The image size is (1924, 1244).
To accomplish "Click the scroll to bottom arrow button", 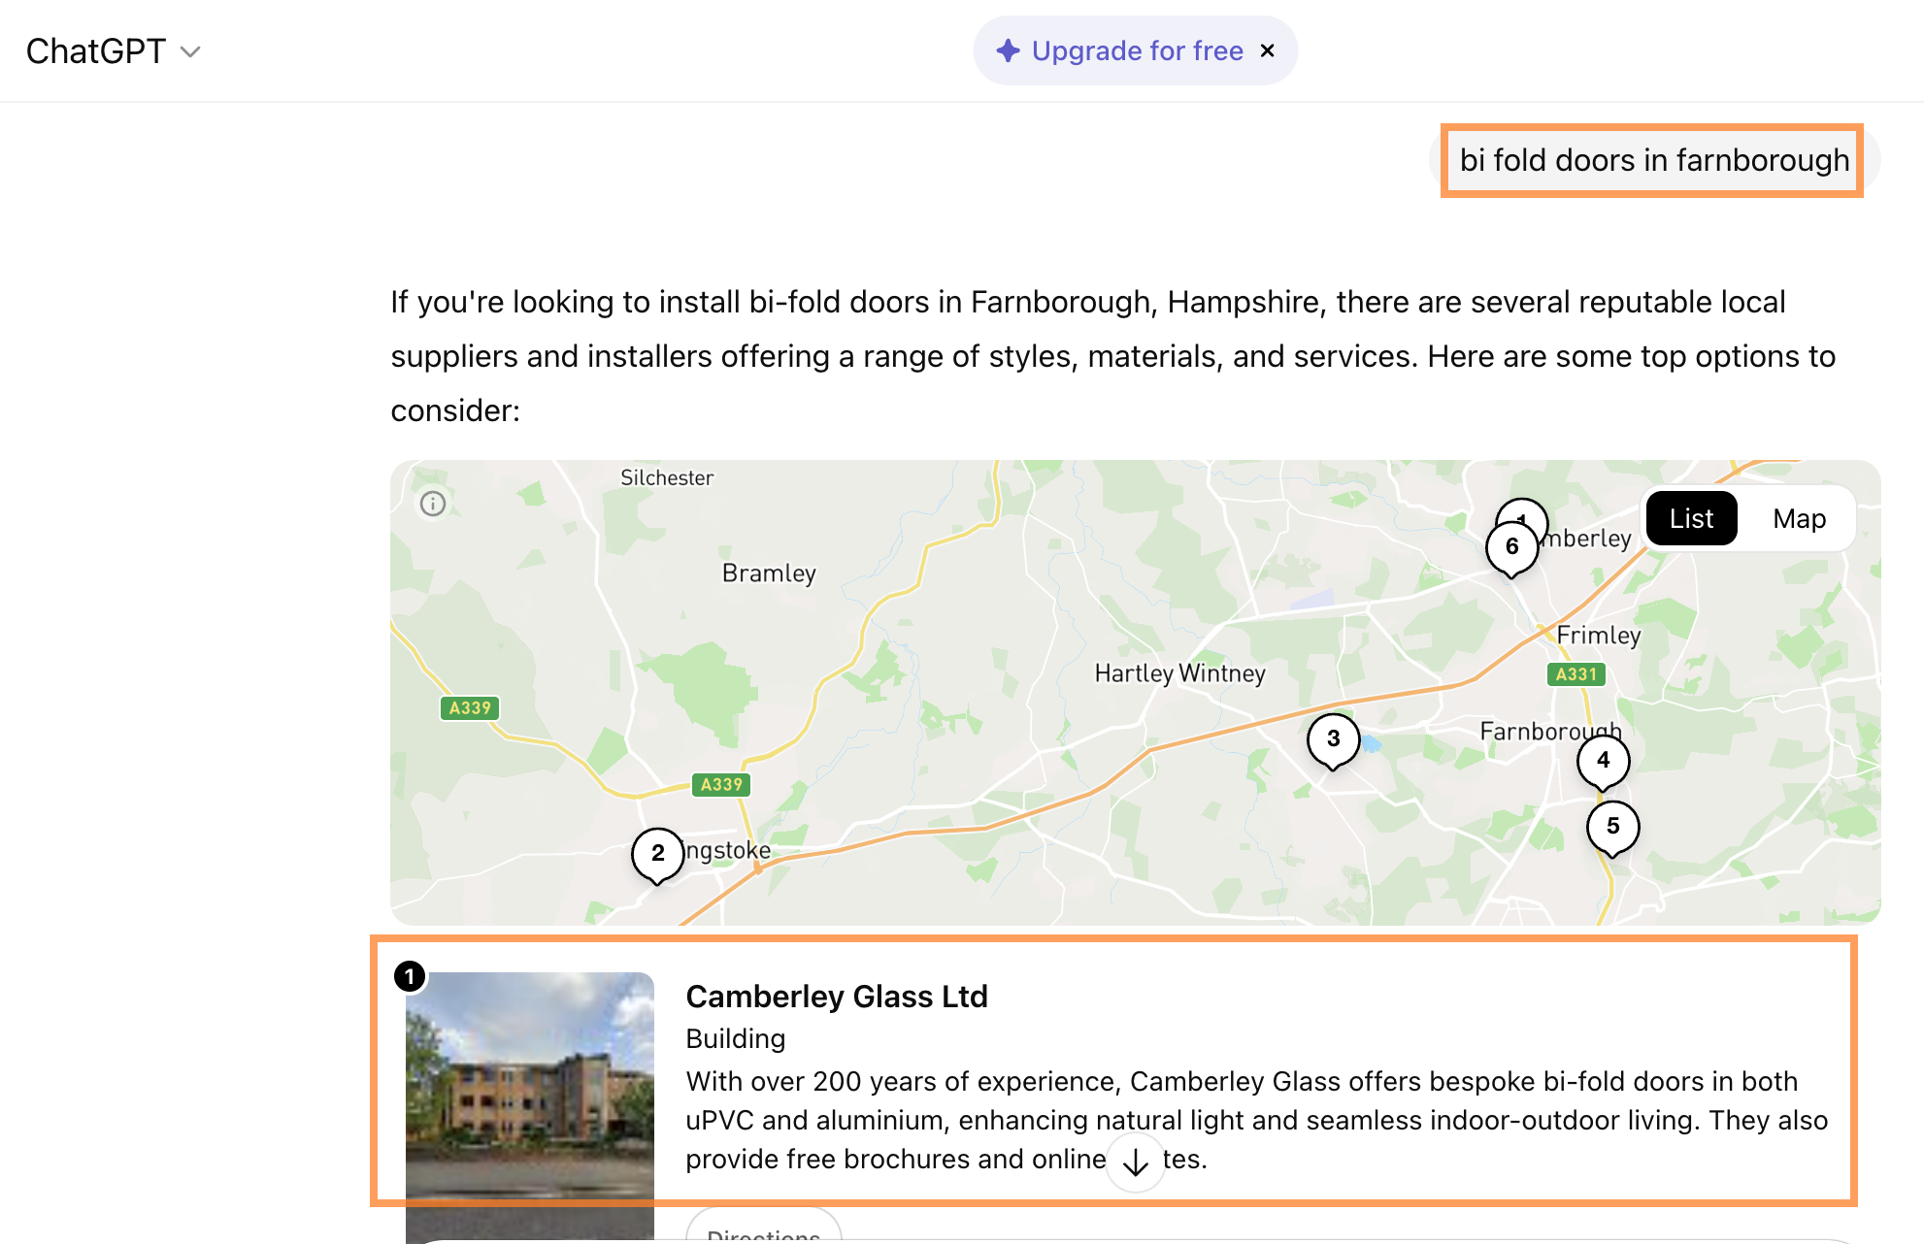I will coord(1135,1162).
